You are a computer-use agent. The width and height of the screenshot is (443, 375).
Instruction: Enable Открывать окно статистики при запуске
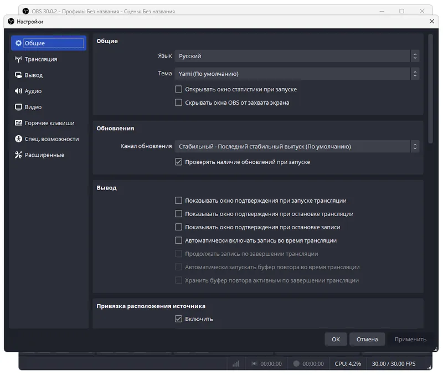coord(178,89)
